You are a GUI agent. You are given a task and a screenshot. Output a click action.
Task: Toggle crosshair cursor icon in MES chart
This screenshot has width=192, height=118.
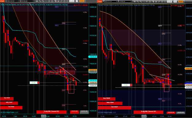[147, 2]
